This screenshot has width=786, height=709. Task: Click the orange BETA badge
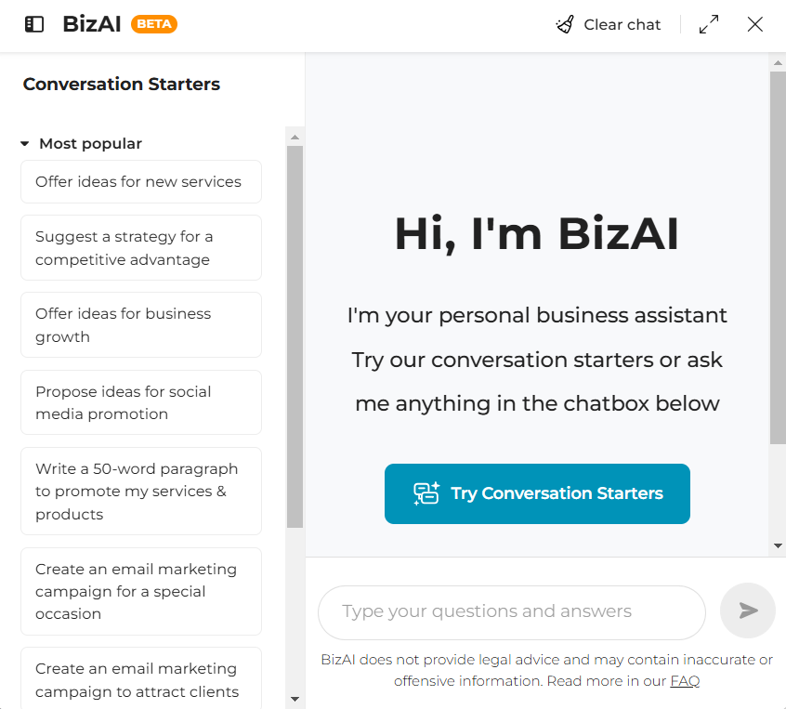click(154, 24)
